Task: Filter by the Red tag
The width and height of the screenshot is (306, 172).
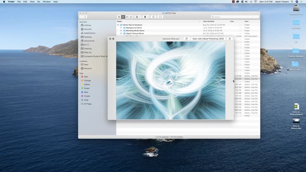Action: 84,77
